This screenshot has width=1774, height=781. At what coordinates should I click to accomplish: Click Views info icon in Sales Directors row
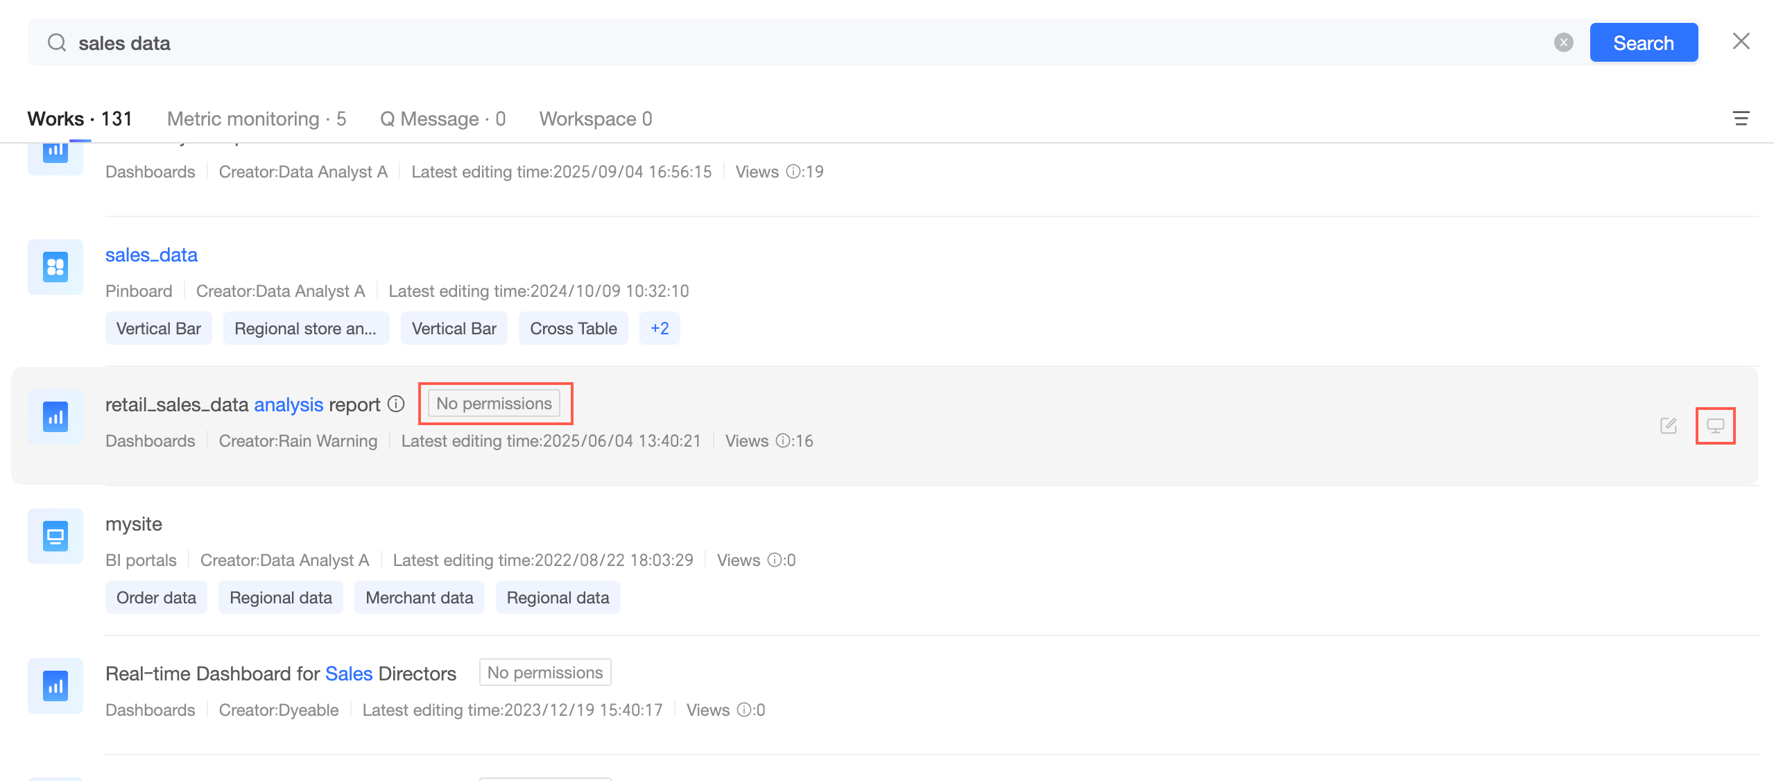743,710
